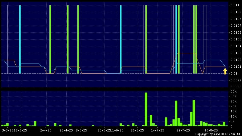Pick the 3-3-25 date label
The image size is (242, 136).
click(x=8, y=130)
